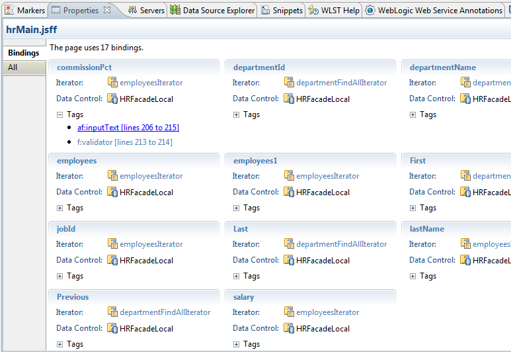Click data control icon in employees card
The width and height of the screenshot is (511, 352).
click(x=112, y=192)
